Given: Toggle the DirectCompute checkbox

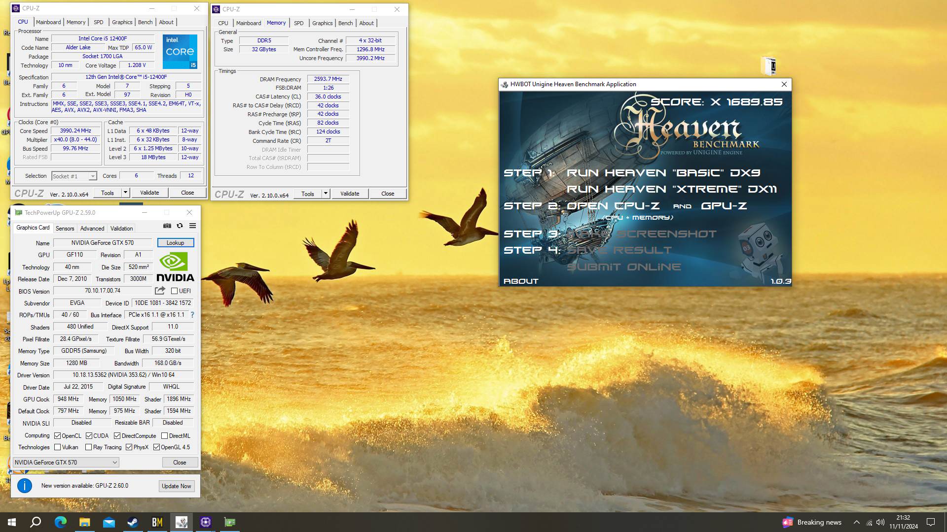Looking at the screenshot, I should [x=117, y=436].
